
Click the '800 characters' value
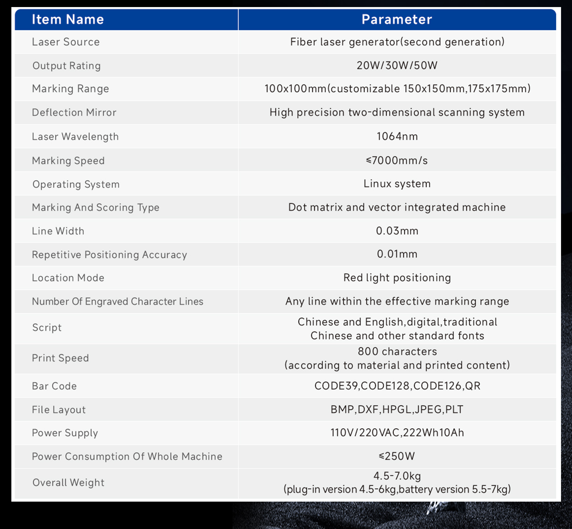[397, 351]
